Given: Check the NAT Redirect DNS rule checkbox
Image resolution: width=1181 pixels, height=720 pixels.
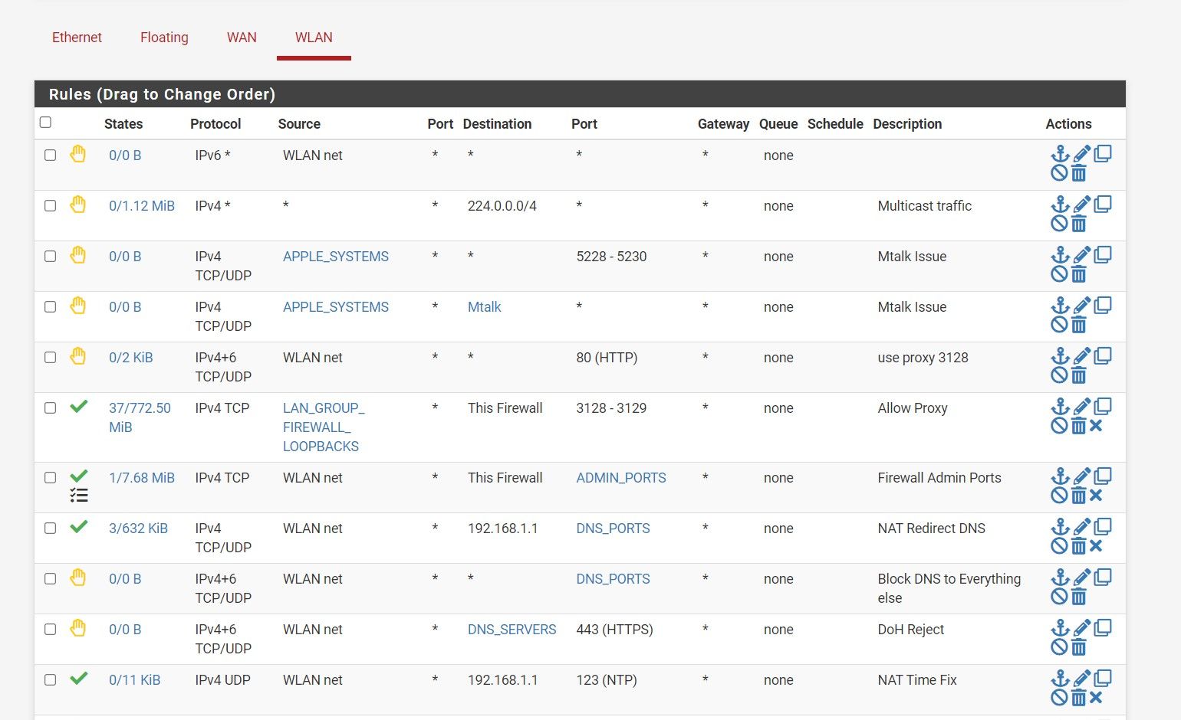Looking at the screenshot, I should pos(51,528).
